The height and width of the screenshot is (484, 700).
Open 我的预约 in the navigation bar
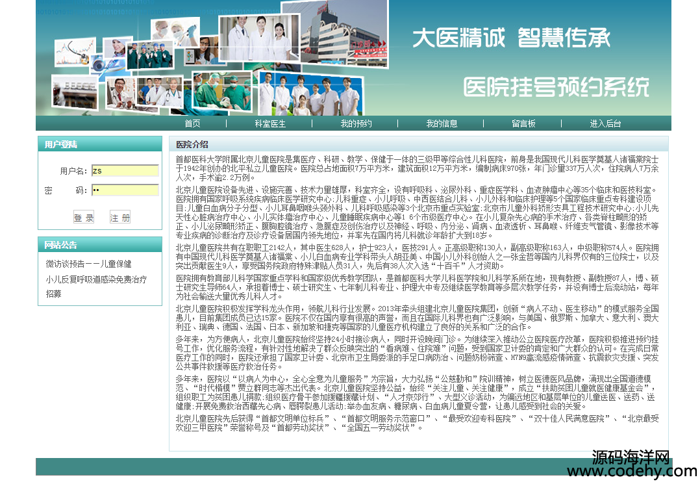coord(356,123)
